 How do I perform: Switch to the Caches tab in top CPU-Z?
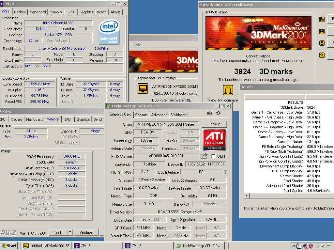(20, 12)
